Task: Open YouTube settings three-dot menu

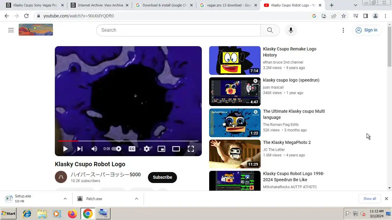Action: tap(343, 30)
